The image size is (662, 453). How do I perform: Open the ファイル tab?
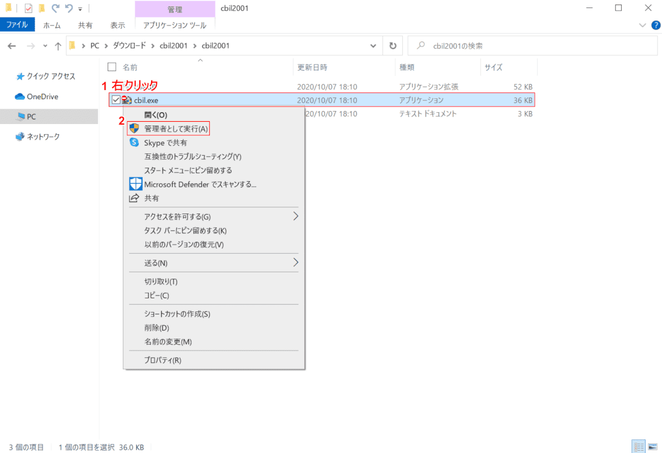[x=17, y=25]
